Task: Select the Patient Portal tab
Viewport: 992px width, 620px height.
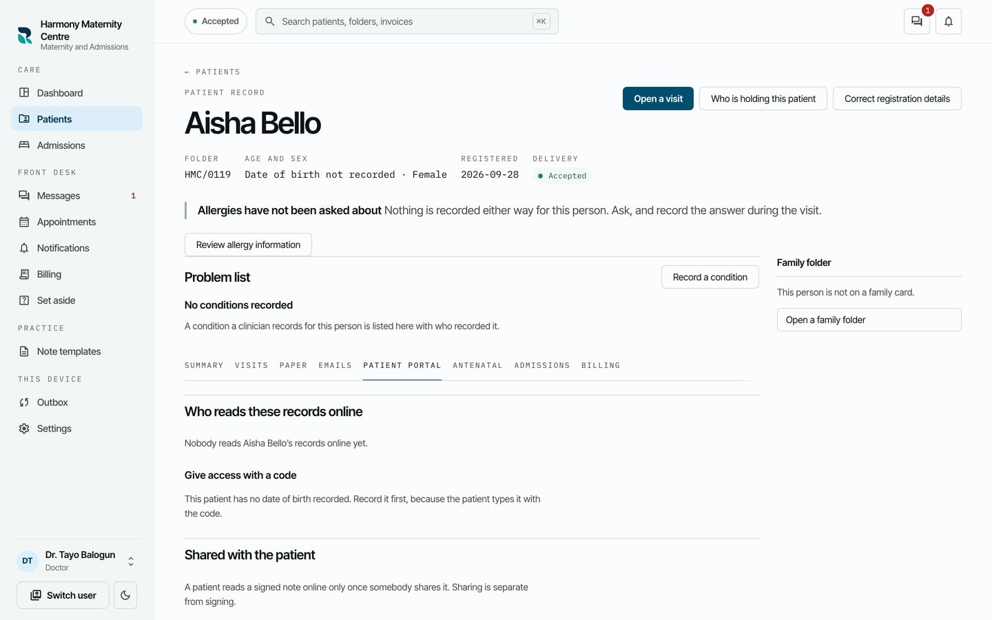Action: point(402,366)
